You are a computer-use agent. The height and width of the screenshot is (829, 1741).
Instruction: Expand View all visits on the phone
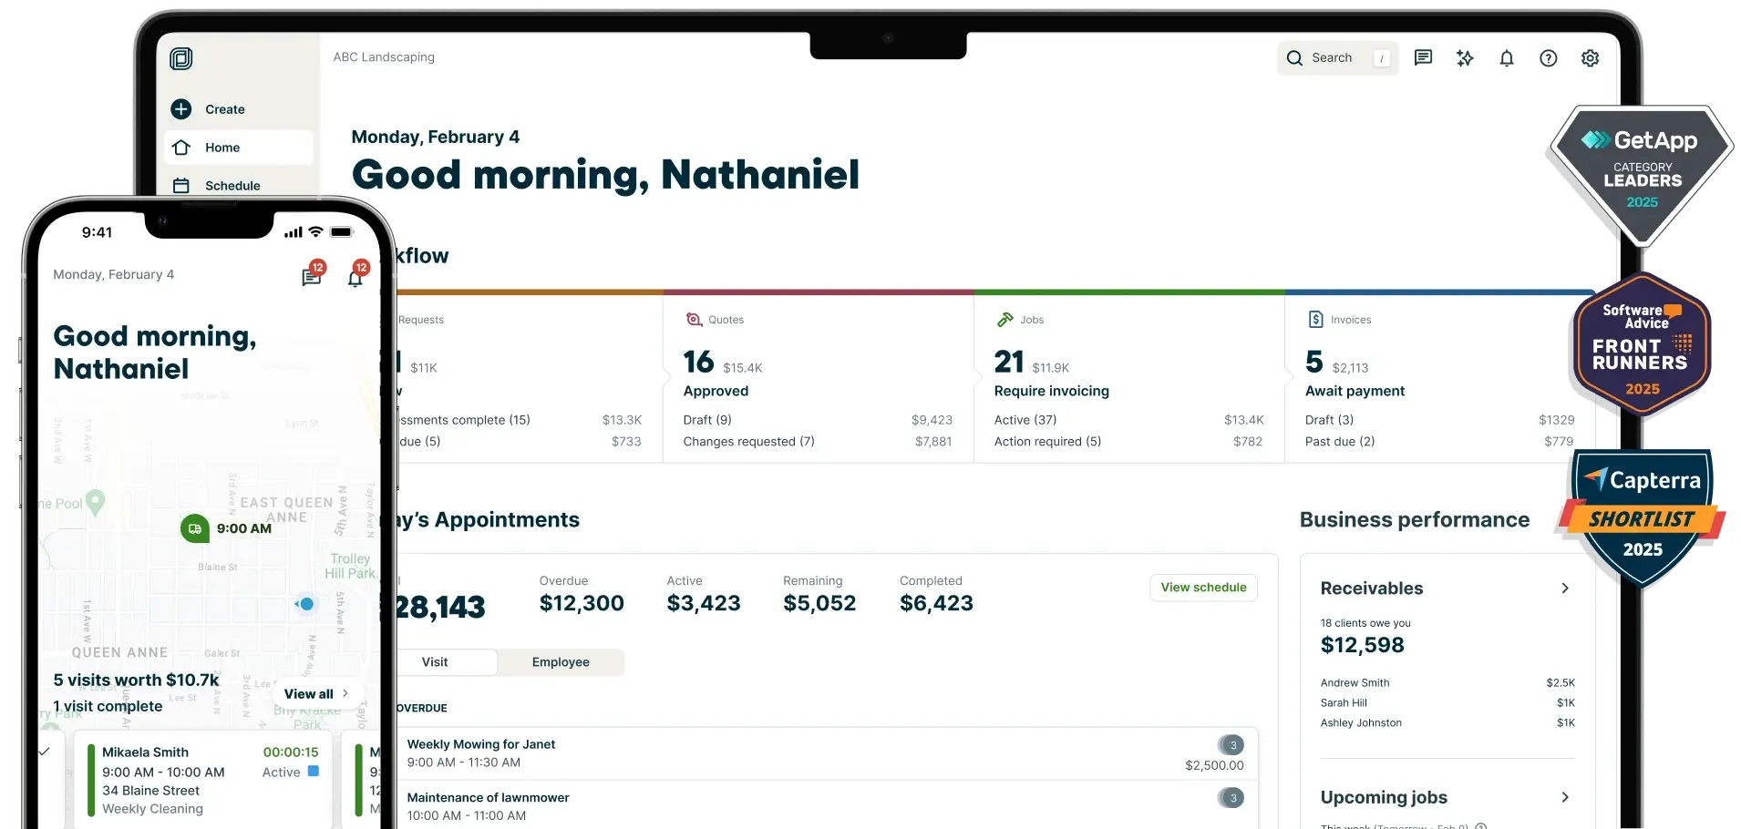tap(315, 693)
